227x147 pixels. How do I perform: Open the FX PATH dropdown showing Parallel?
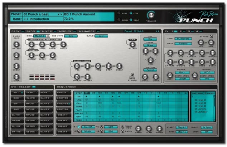183,44
